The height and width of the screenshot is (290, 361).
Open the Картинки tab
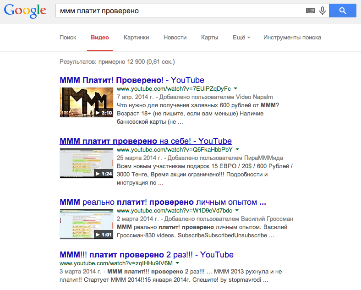coord(137,37)
